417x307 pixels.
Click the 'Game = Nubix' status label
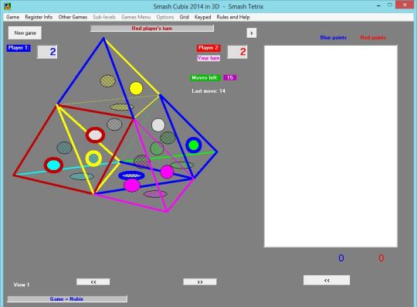67,299
